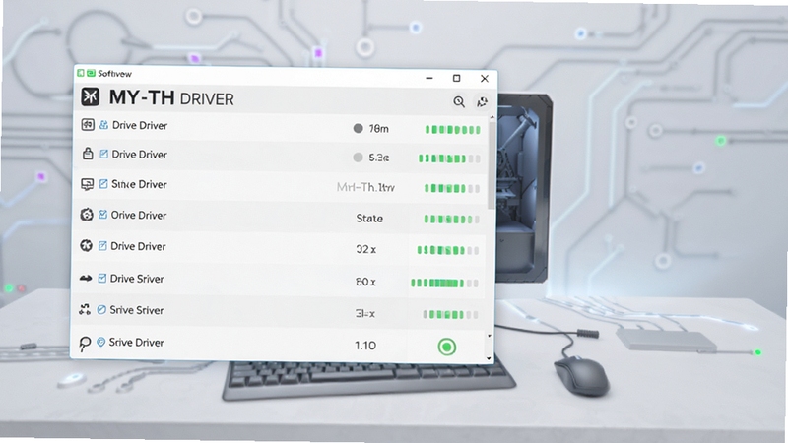Click the device icon on the 18m row
The image size is (788, 443).
click(x=88, y=125)
